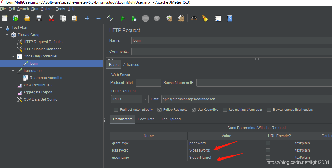Open the Edit menu
The image size is (332, 168).
(12, 9)
